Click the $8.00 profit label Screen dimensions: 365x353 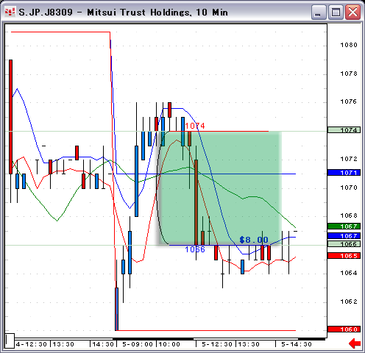pos(254,240)
